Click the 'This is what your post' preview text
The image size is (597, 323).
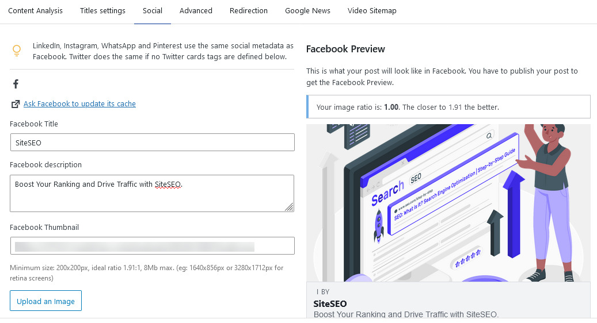(x=442, y=76)
